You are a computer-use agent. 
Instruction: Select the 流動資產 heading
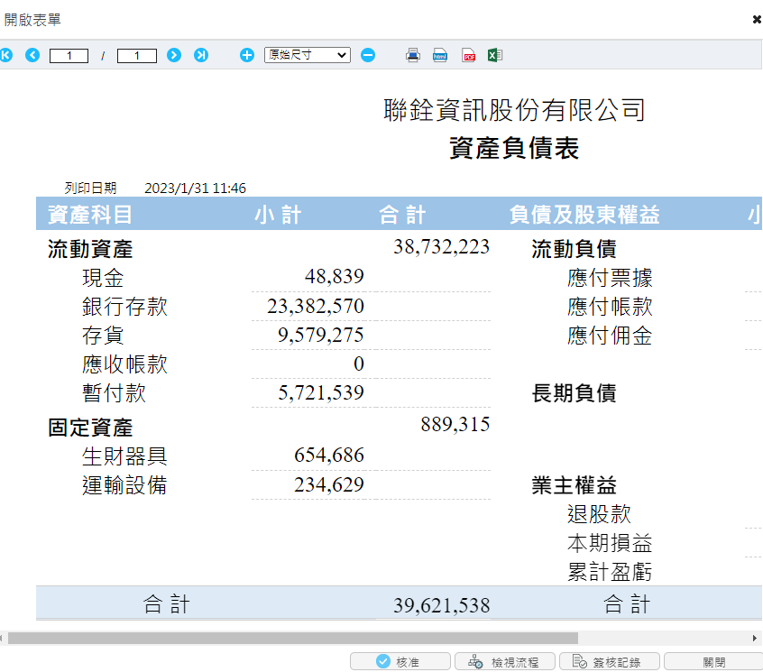point(90,249)
